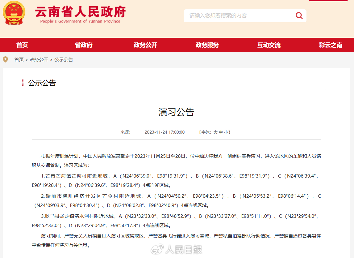Set font size to 大

point(215,132)
